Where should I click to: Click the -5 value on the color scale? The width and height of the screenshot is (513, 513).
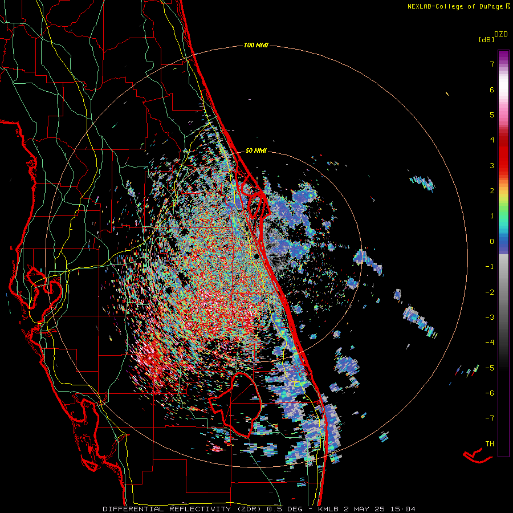(490, 368)
